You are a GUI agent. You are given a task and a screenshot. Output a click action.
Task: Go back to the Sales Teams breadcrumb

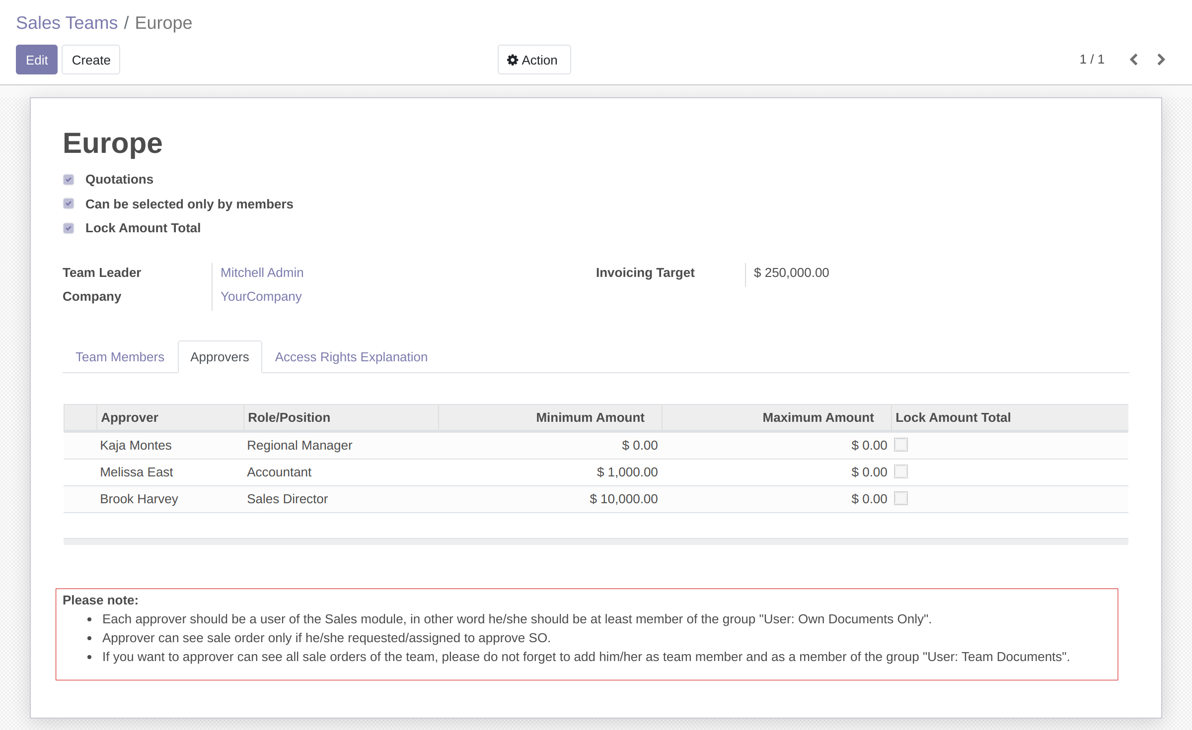click(x=67, y=23)
